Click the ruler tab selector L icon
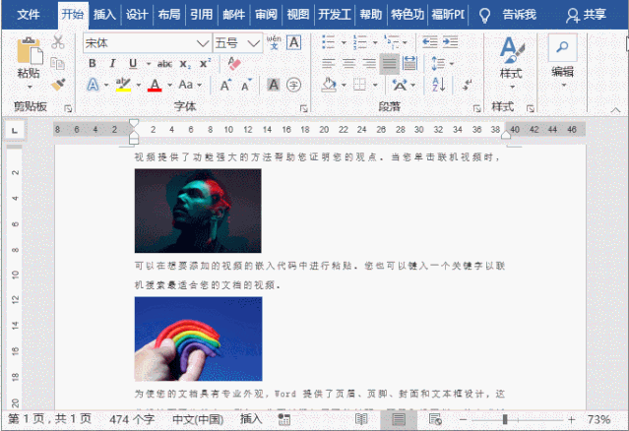 tap(15, 130)
